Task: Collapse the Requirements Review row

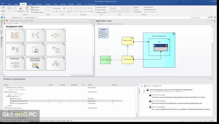Action: pos(5,108)
